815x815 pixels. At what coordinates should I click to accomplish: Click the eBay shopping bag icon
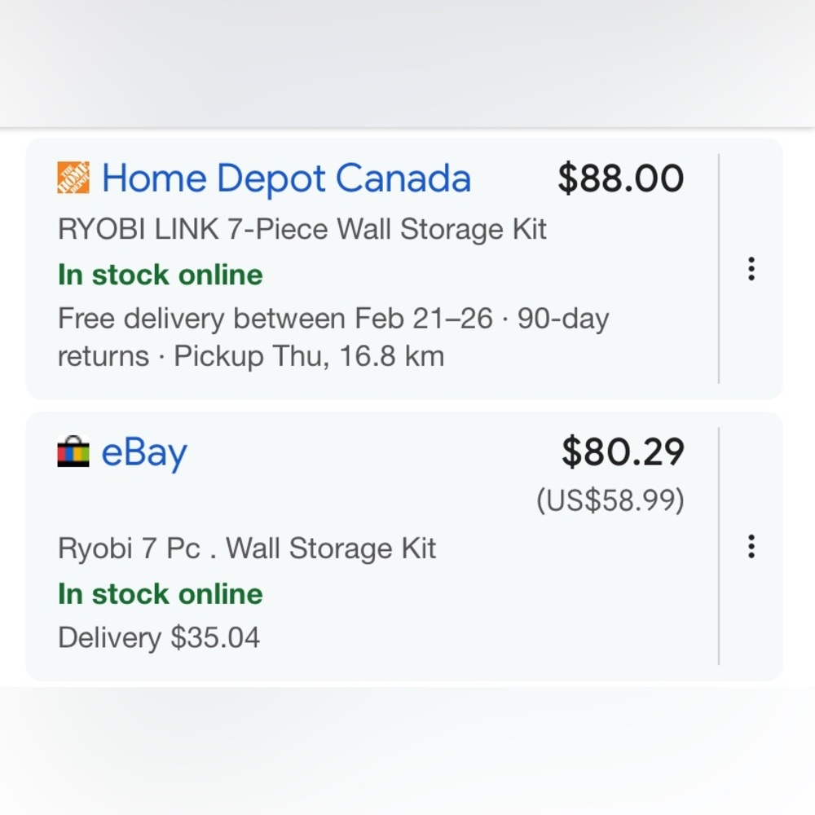click(73, 452)
